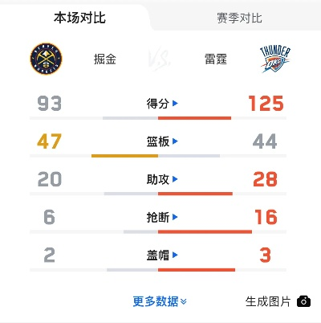The width and height of the screenshot is (321, 323).
Task: Click the camera icon beside 生成图片
Action: [x=303, y=301]
